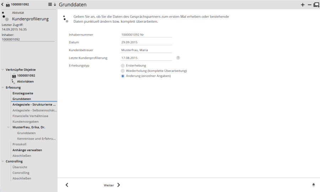Click the plus icon in top bar

coord(303,5)
